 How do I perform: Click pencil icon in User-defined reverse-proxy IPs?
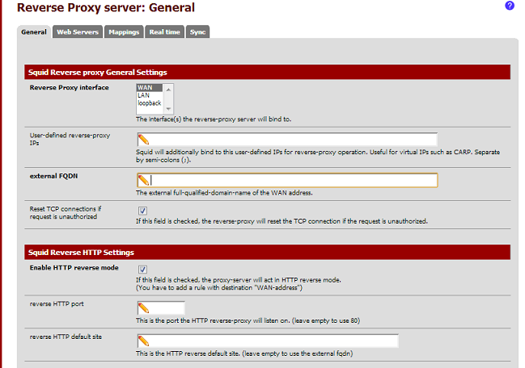pos(143,140)
